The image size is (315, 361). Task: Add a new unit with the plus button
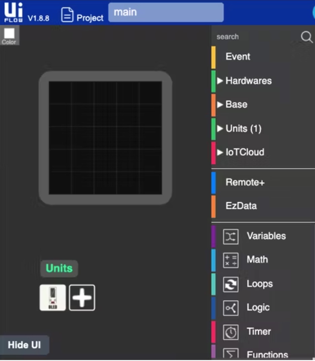(x=82, y=297)
